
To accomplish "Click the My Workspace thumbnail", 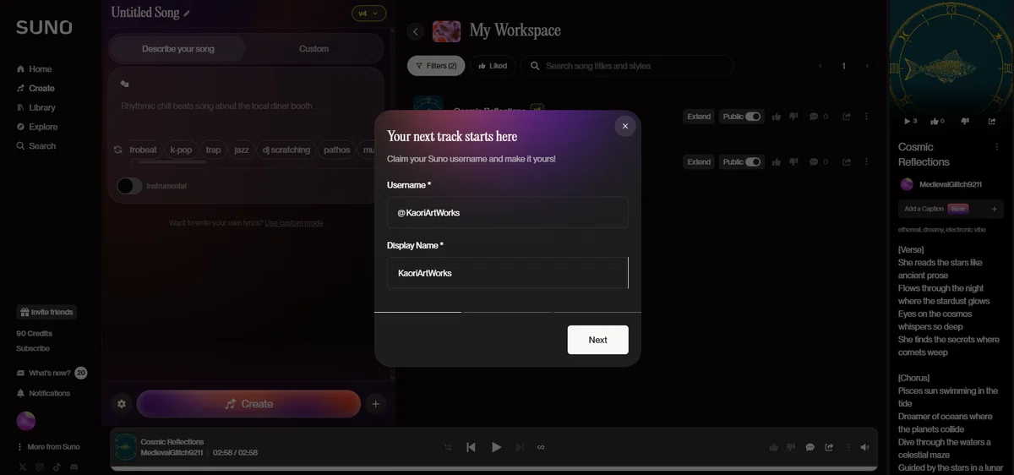I will 446,31.
